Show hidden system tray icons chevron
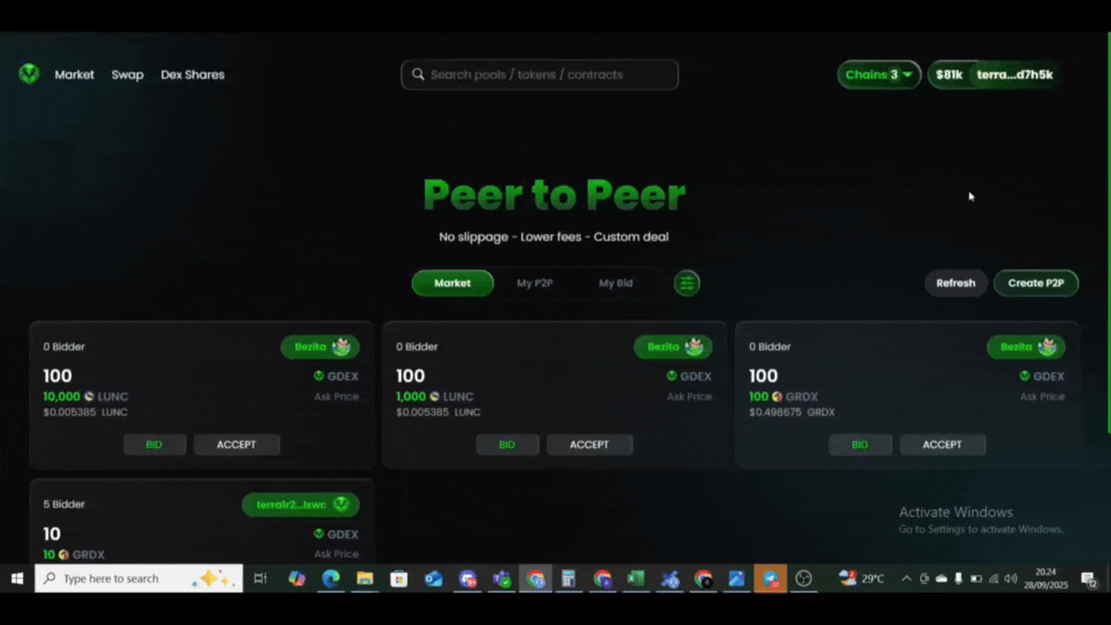The width and height of the screenshot is (1111, 625). click(906, 578)
